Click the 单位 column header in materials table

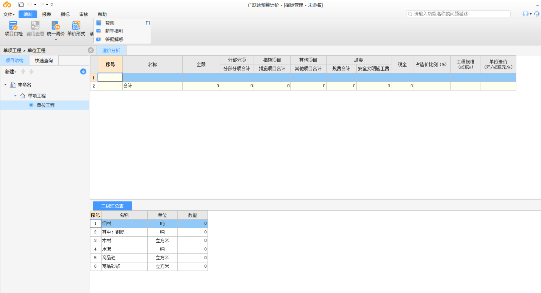coord(162,215)
